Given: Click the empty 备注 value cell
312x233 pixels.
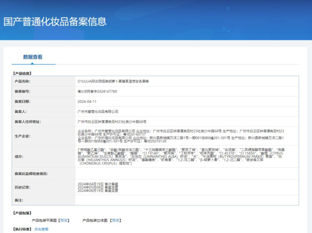Looking at the screenshot, I should click(x=186, y=200).
